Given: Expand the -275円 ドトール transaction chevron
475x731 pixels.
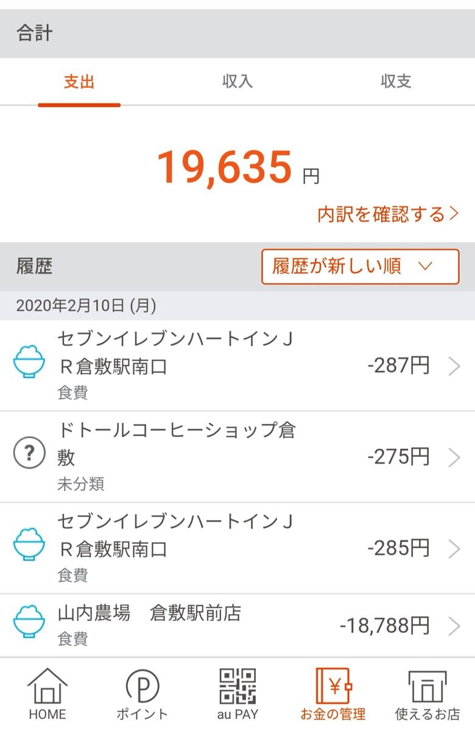Looking at the screenshot, I should coord(454,457).
